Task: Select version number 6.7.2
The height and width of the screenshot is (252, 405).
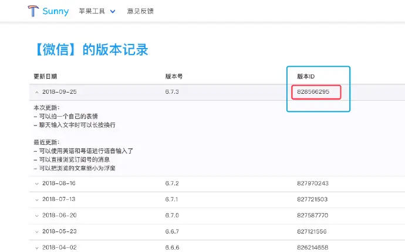Action: pyautogui.click(x=172, y=183)
